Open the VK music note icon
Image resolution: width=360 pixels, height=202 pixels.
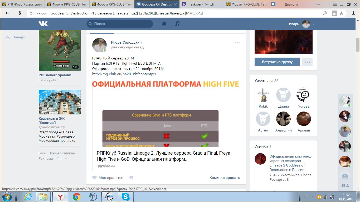tap(177, 24)
